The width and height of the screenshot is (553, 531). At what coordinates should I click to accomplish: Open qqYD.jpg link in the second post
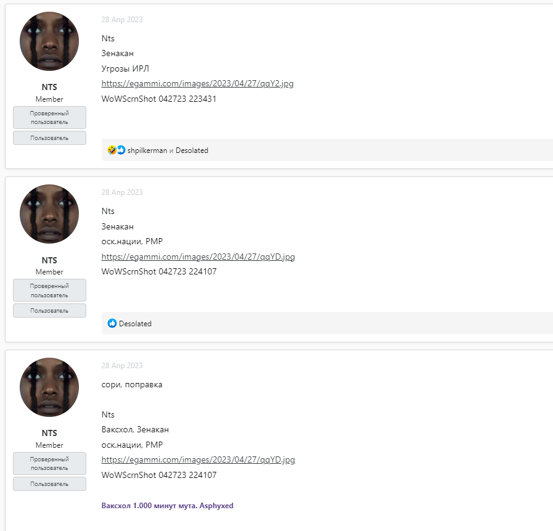[198, 257]
